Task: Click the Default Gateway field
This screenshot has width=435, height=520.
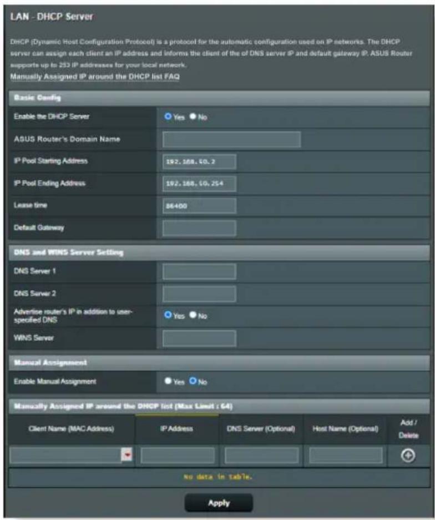Action: (x=199, y=228)
